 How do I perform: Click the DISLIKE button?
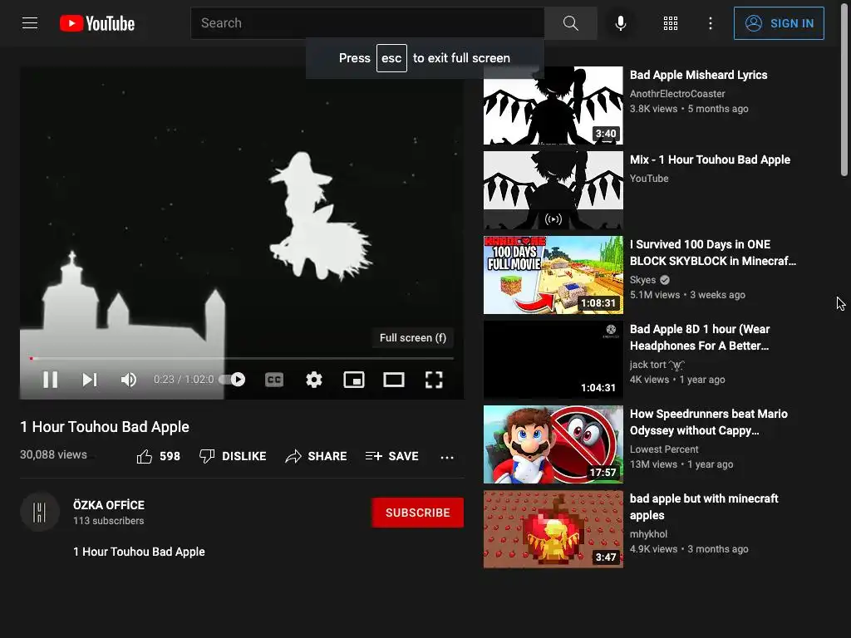233,456
